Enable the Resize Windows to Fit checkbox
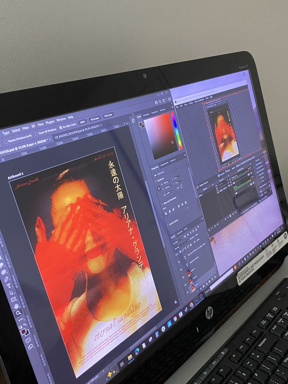288x384 pixels. coord(6,142)
